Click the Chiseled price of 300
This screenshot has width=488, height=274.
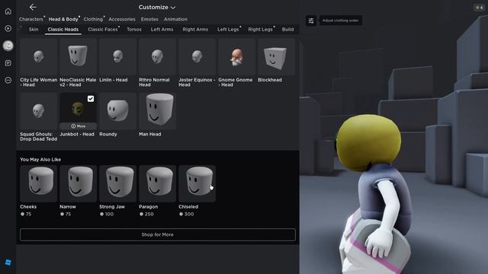click(x=186, y=214)
